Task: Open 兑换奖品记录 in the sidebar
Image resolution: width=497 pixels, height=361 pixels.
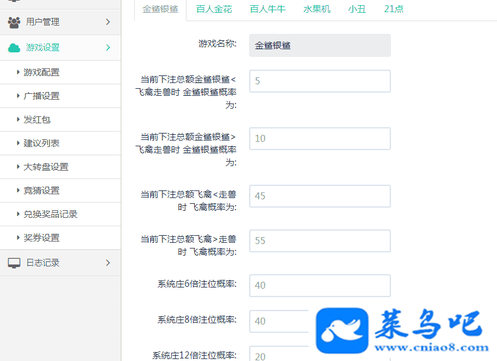Action: 50,214
